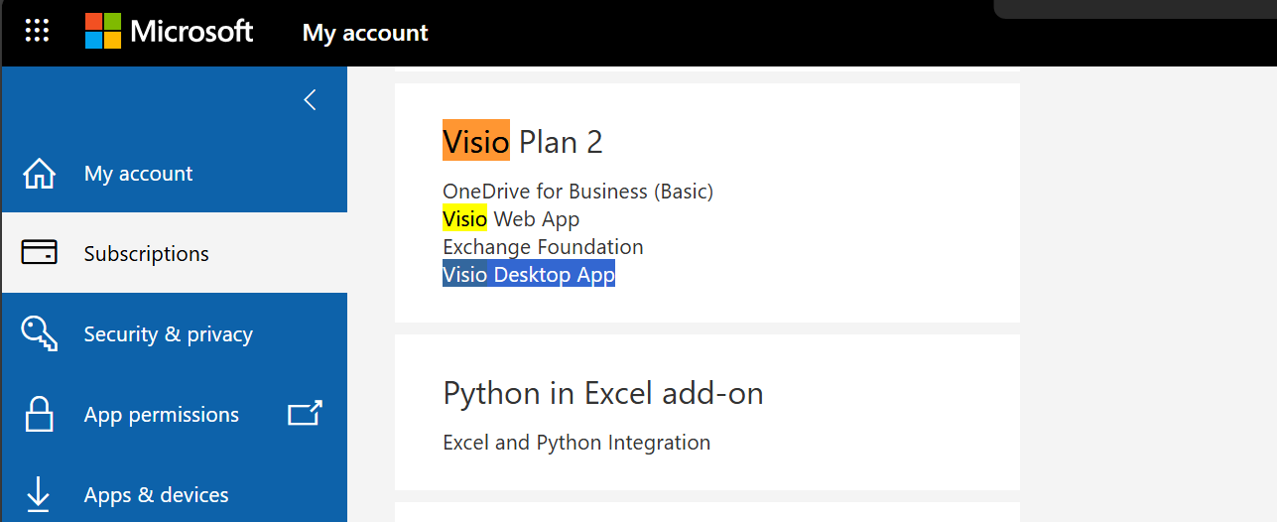Click the My account home icon

pos(40,174)
